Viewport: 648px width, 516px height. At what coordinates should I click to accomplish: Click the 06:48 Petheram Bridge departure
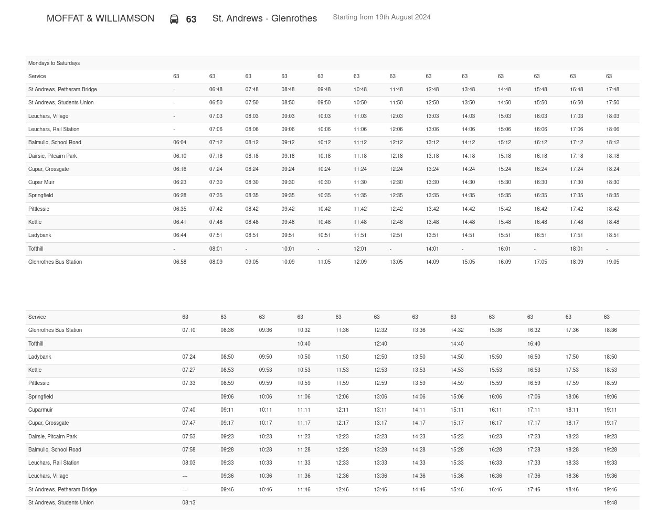216,90
